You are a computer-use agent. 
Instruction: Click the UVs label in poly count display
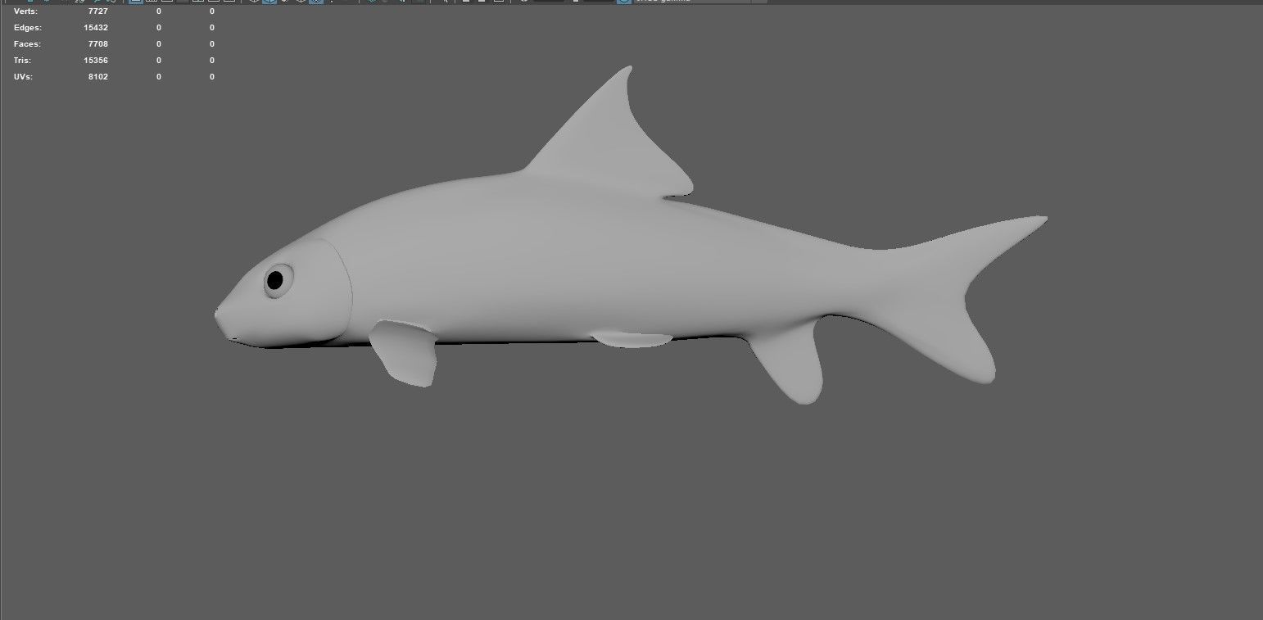(x=24, y=77)
